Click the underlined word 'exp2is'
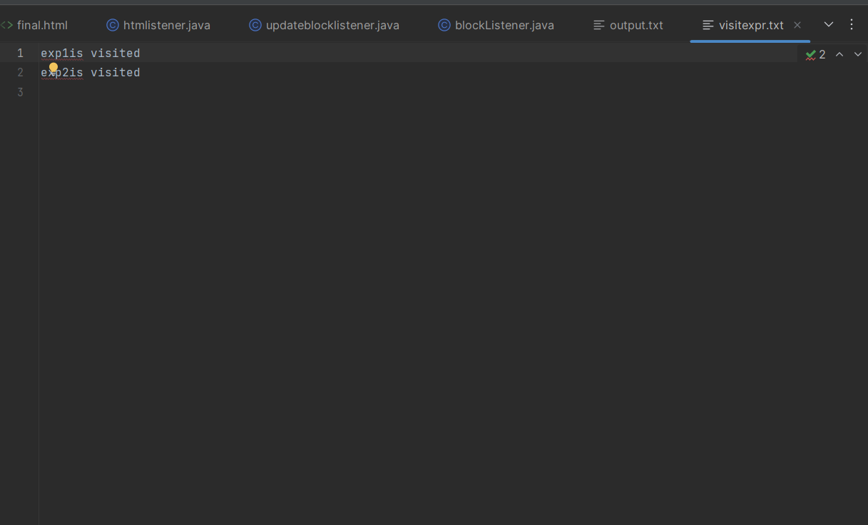 tap(62, 72)
